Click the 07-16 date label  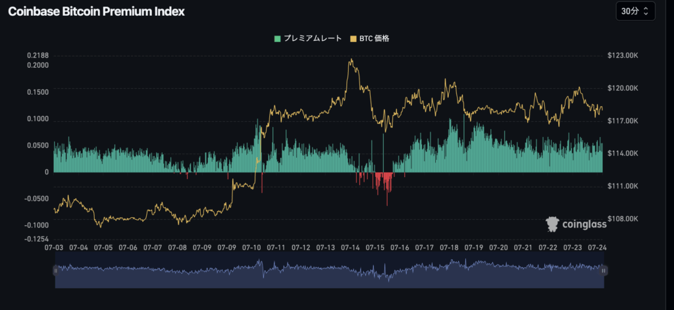400,247
